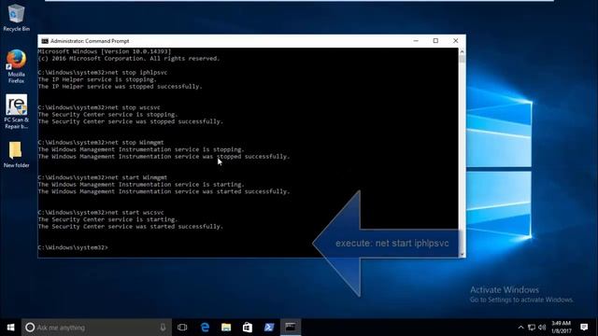This screenshot has height=336, width=598.
Task: Click the 'net stop wscsvc' command line
Action: (99, 107)
